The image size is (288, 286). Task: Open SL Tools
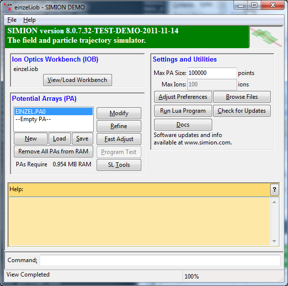pyautogui.click(x=119, y=165)
